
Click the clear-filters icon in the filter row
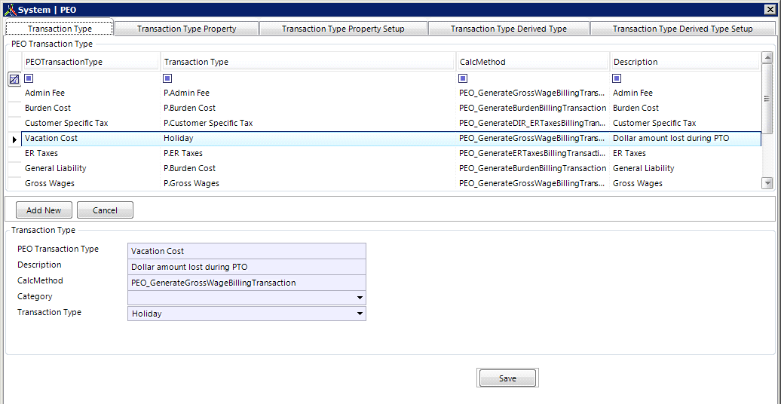coord(14,78)
